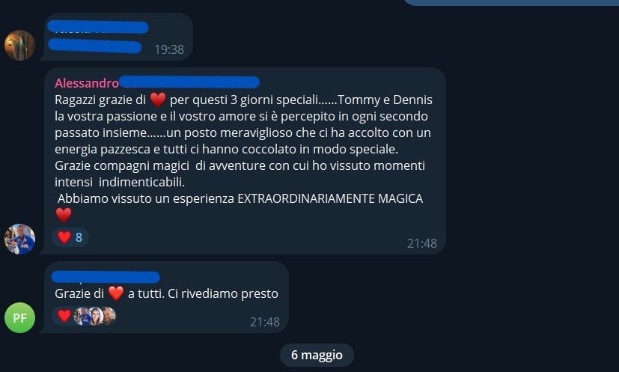Open avatar next to the 19:38 message

click(19, 45)
